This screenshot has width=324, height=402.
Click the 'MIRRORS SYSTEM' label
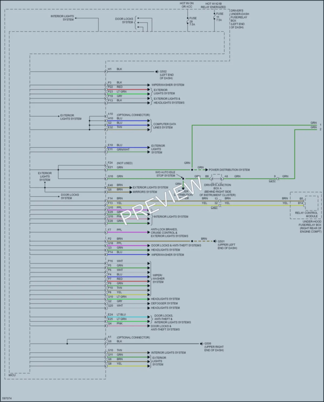[145, 192]
